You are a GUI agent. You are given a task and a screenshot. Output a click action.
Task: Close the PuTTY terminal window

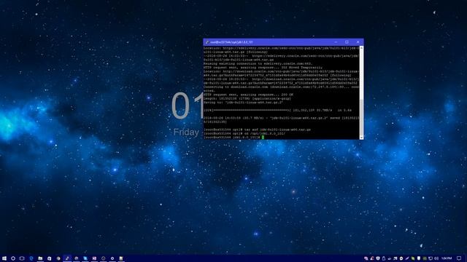[x=358, y=42]
